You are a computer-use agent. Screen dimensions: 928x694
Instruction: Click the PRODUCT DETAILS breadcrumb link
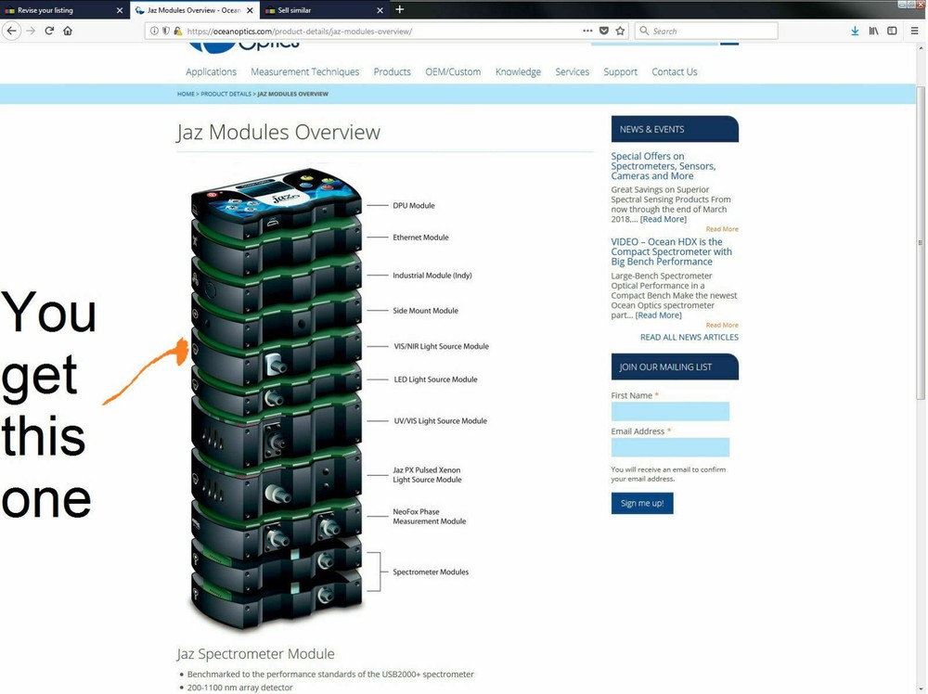tap(226, 94)
